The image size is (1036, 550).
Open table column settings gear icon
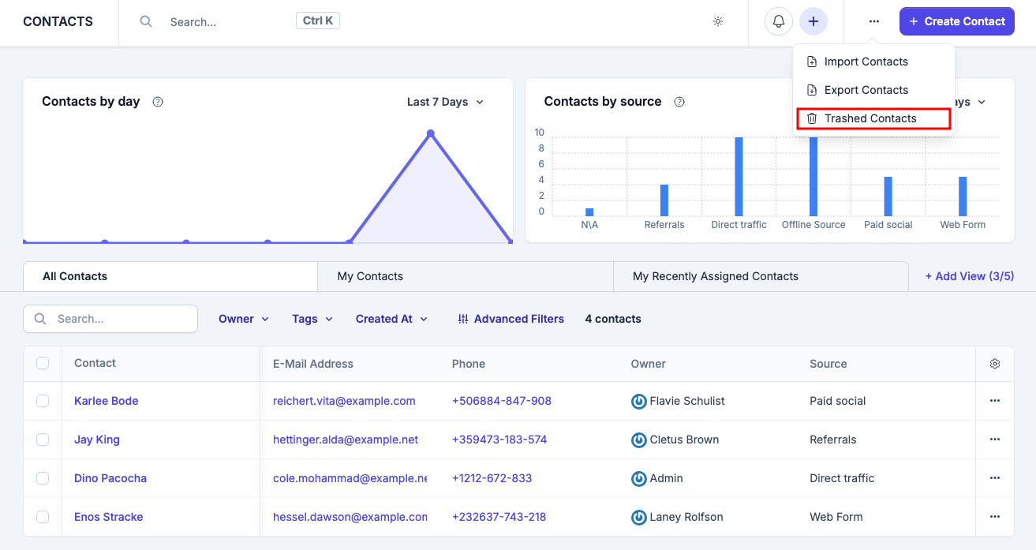pyautogui.click(x=995, y=364)
